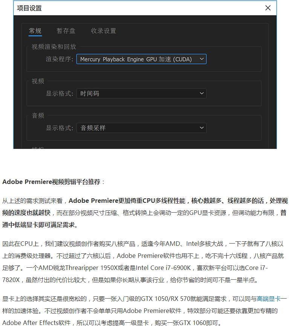Image resolution: width=289 pixels, height=328 pixels.
Task: Close the 项目设置 dialog
Action: tap(268, 8)
